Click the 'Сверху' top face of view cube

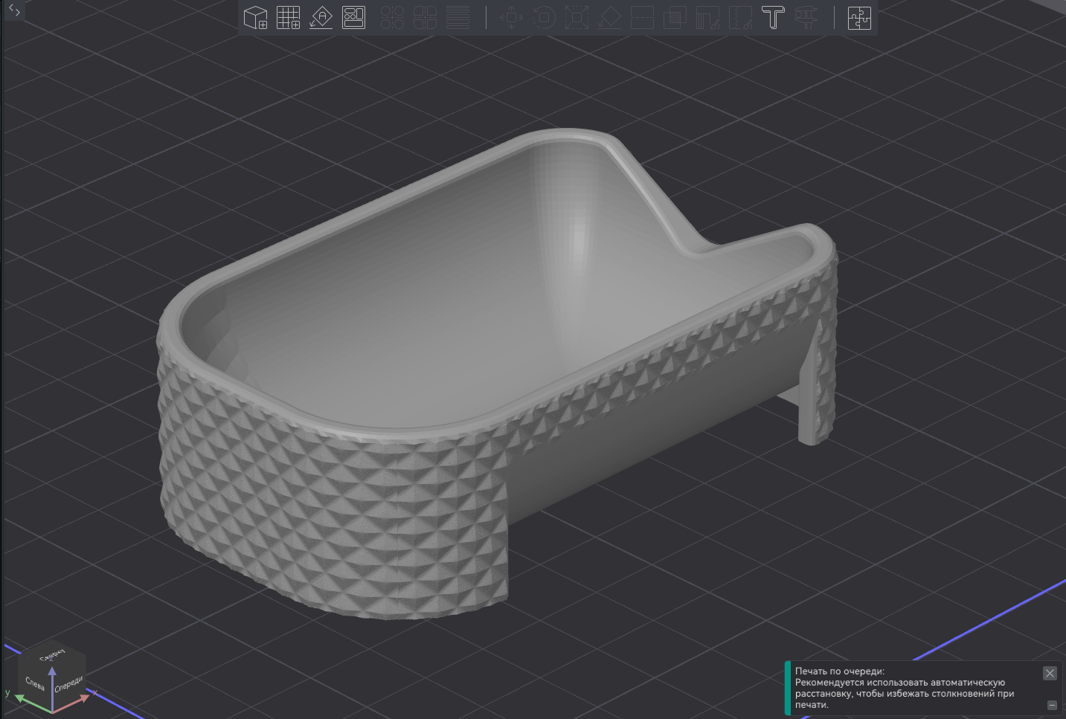(52, 654)
